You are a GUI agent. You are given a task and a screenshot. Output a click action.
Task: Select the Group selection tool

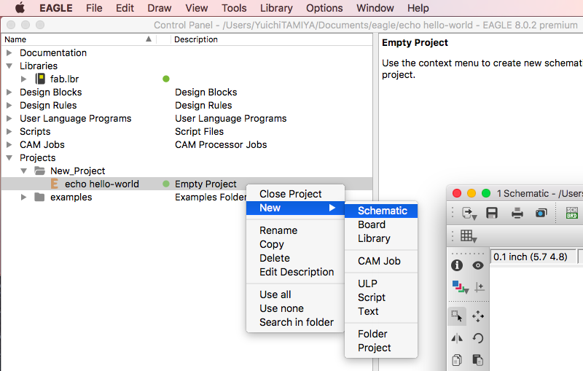[457, 316]
